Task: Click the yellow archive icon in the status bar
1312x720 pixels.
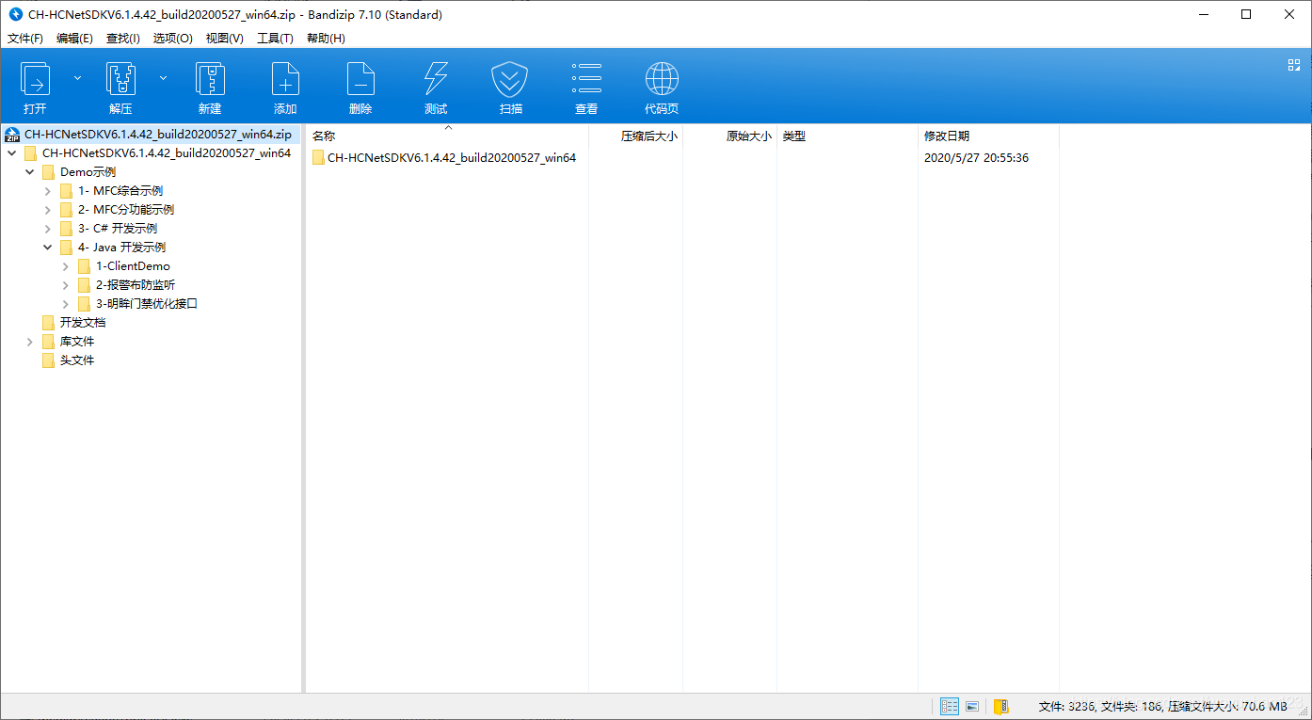Action: [1001, 706]
